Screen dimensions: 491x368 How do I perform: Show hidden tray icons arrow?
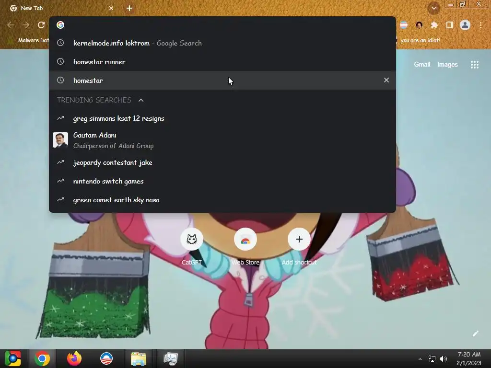click(420, 359)
